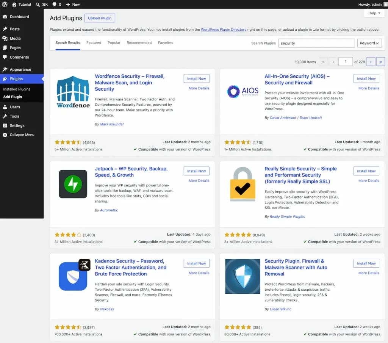
Task: Open the CleanTalk Inc author link
Action: [280, 309]
